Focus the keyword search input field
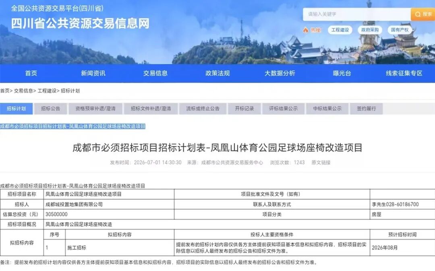The image size is (435, 271). pos(357,14)
